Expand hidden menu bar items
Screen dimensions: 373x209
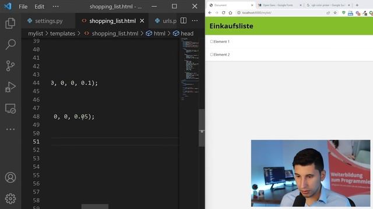[x=56, y=6]
